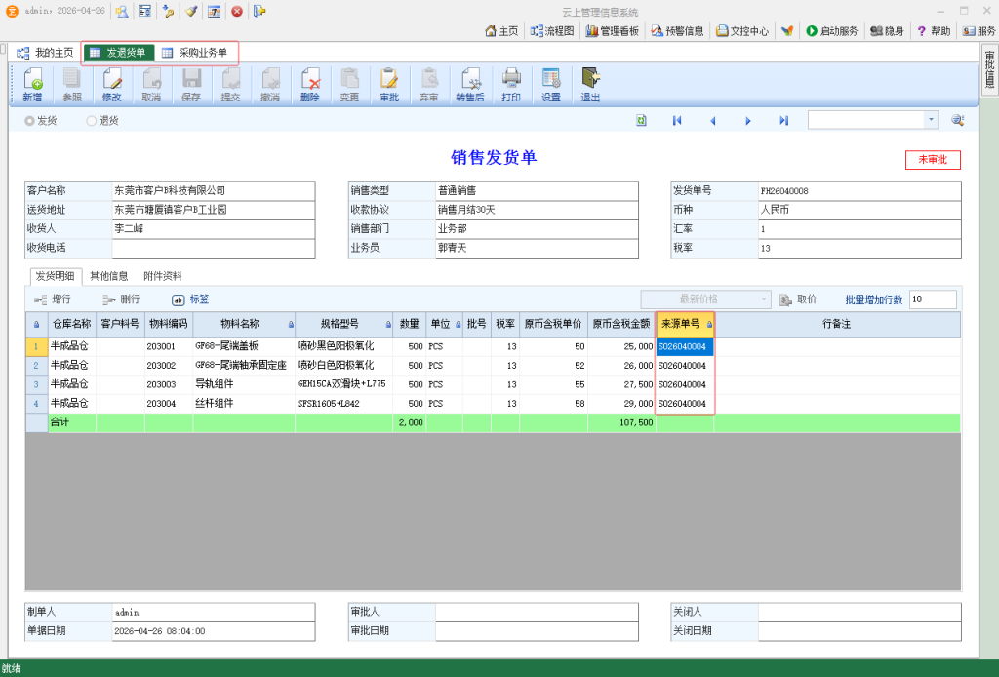999x677 pixels.
Task: Click the 审批 (Approve) toolbar icon
Action: [389, 85]
